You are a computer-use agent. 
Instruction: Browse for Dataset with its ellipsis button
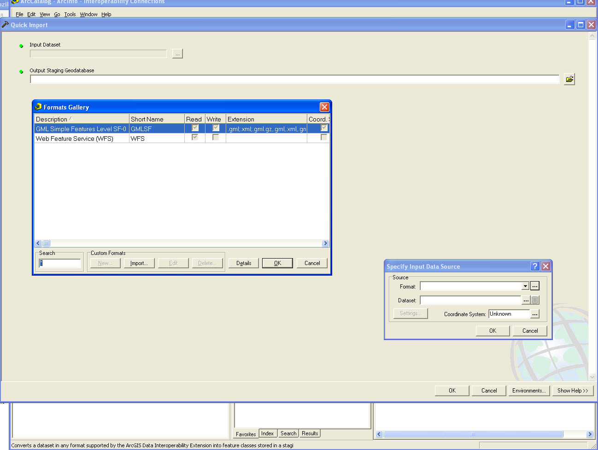pos(526,300)
